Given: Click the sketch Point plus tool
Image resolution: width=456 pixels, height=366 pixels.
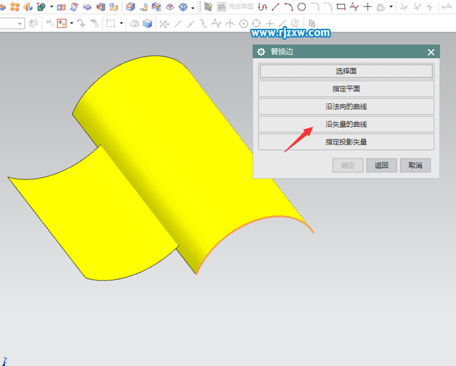Looking at the screenshot, I should click(x=367, y=7).
